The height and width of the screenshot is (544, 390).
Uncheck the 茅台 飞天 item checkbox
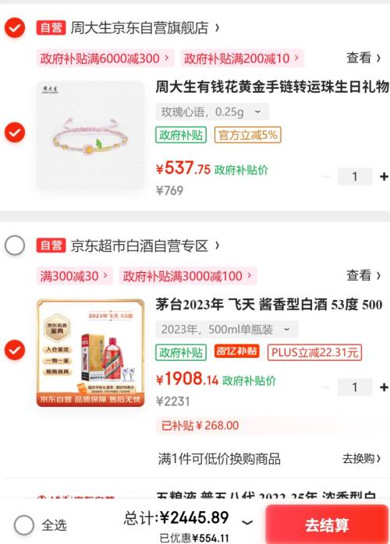coord(15,350)
